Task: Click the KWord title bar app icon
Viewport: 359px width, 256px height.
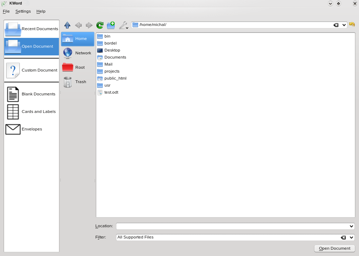Action: point(4,4)
